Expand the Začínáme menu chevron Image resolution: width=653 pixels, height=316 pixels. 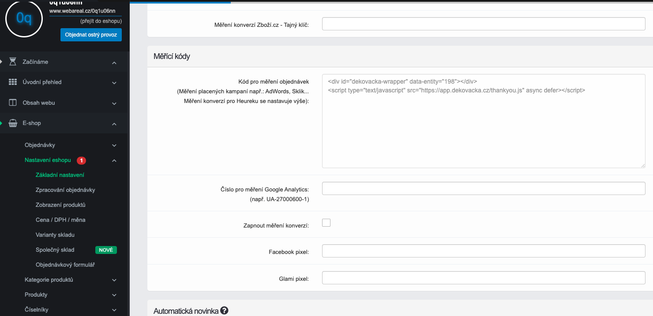click(x=114, y=62)
